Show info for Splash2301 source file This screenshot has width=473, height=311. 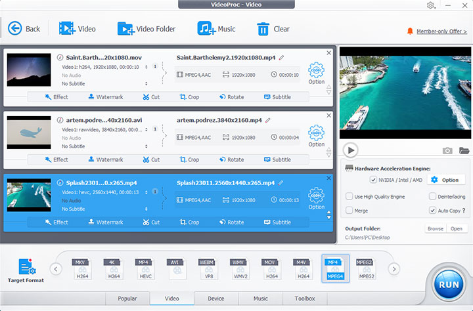coord(60,182)
